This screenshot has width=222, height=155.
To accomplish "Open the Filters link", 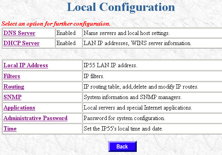I will (x=12, y=76).
